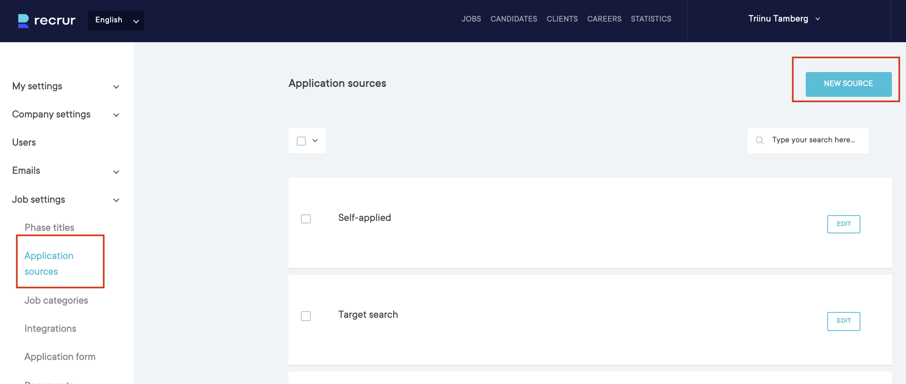This screenshot has width=906, height=384.
Task: Edit the Target search source
Action: tap(843, 321)
